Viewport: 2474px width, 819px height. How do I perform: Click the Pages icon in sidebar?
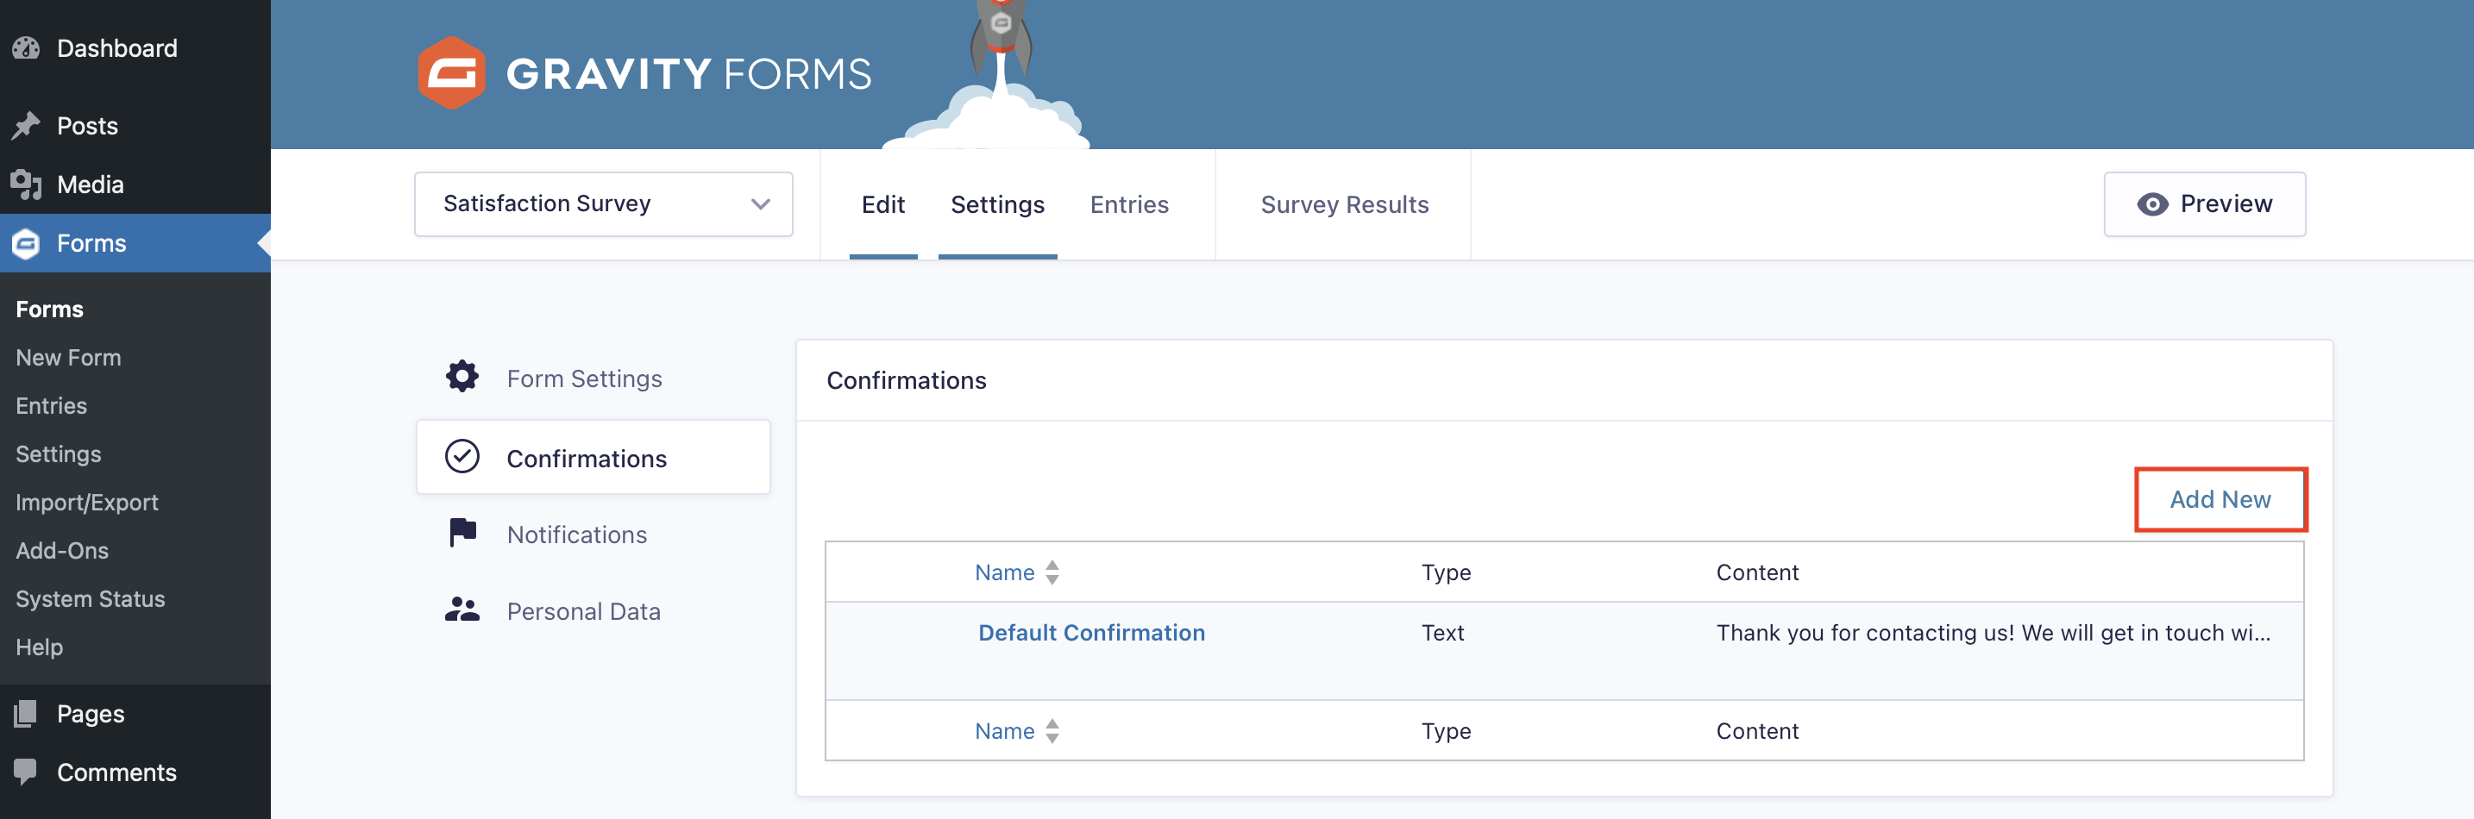click(x=26, y=713)
